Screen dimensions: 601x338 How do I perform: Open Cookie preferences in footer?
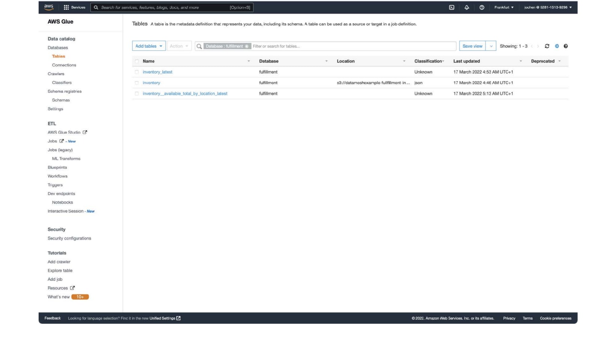[556, 318]
